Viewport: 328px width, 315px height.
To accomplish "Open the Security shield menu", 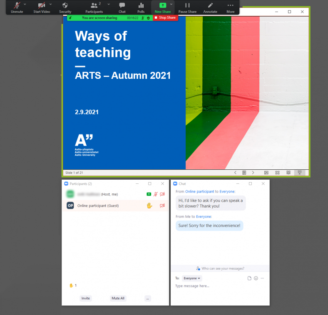I will point(65,7).
